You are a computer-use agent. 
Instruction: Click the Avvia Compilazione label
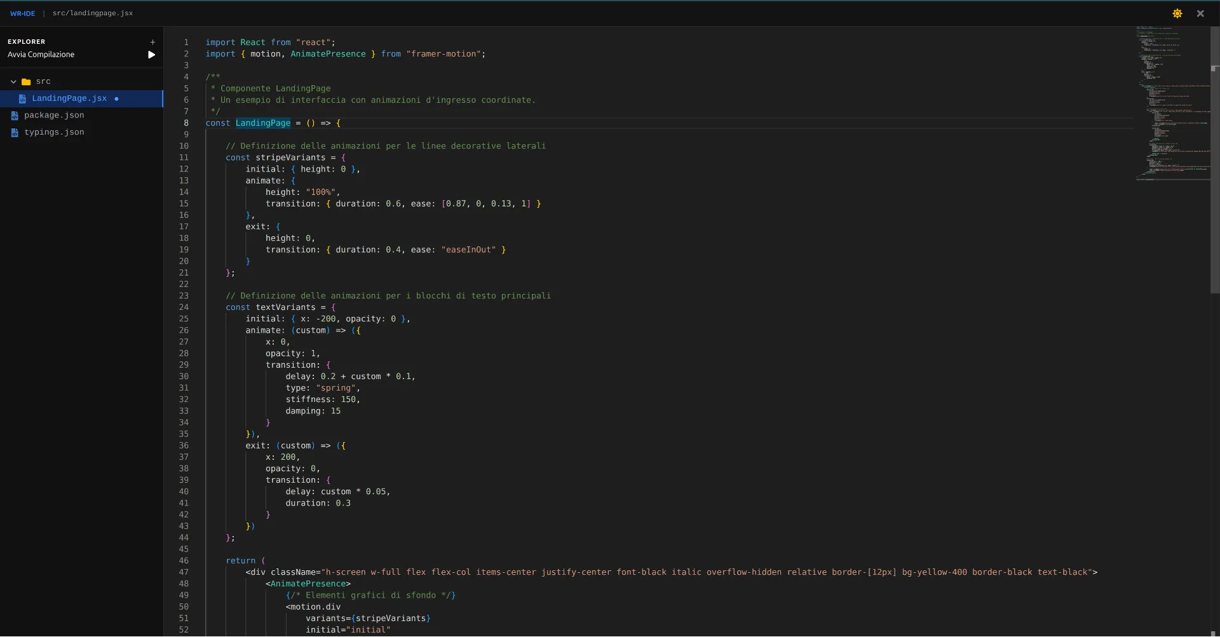tap(41, 55)
